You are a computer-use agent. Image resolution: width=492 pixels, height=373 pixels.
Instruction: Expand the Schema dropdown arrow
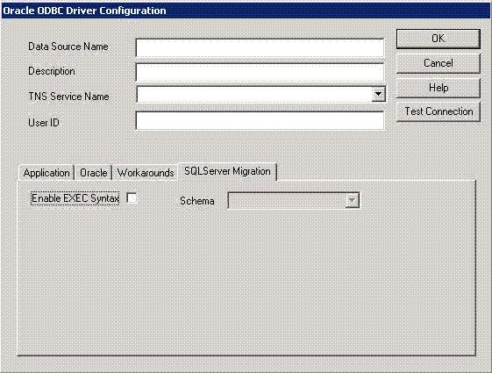[x=352, y=200]
